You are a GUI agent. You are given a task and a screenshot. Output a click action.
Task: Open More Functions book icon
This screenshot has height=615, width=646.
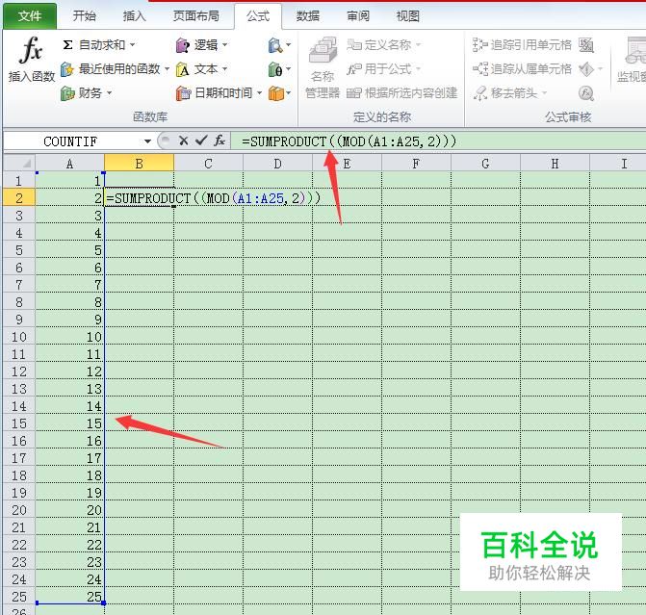click(x=275, y=93)
